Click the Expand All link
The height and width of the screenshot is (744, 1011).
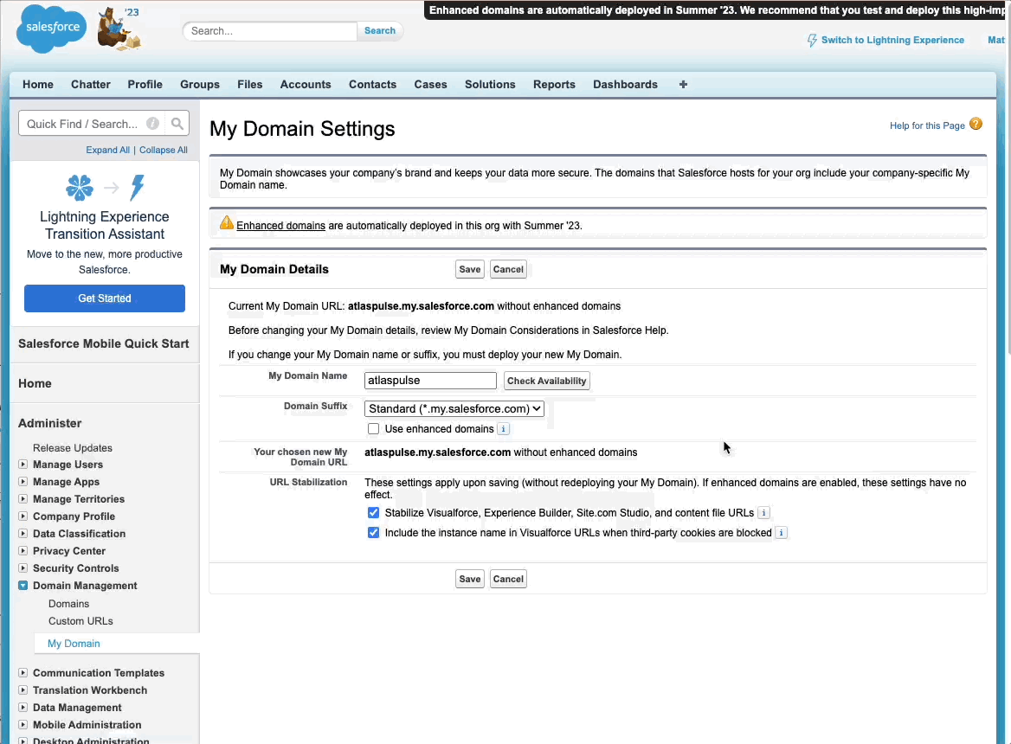click(107, 150)
